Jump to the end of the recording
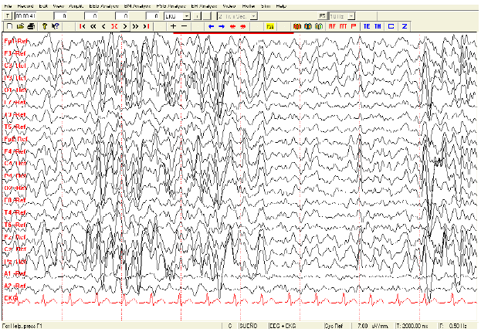This screenshot has height=332, width=481. tap(147, 26)
